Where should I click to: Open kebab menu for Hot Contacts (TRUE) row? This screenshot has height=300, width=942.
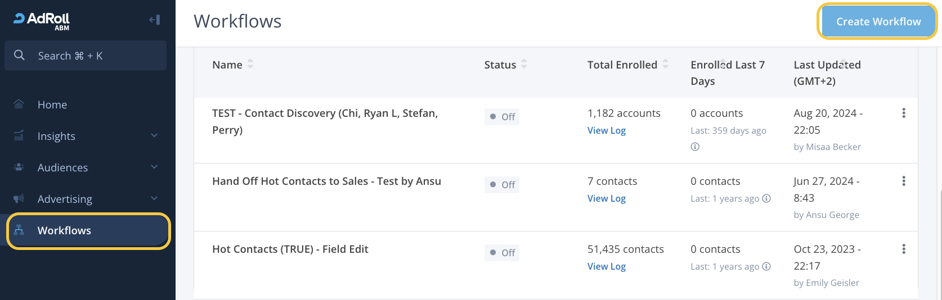[903, 249]
